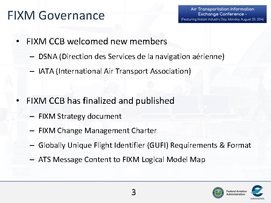Click the Air Transportation Information Exchange Conference banner

222,14
